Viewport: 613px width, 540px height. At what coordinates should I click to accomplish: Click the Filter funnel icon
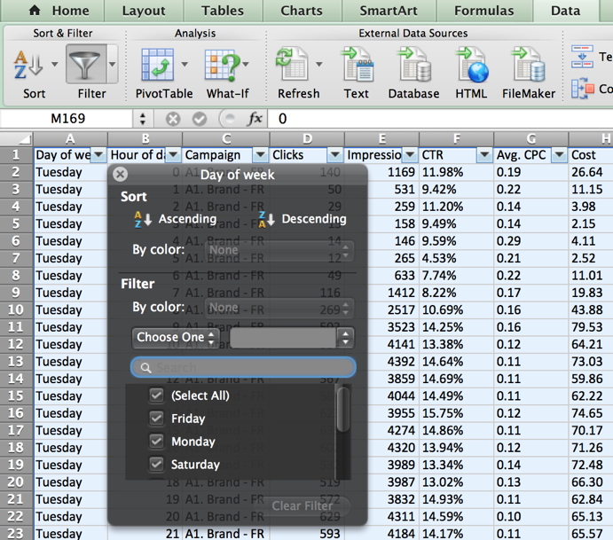[x=85, y=66]
